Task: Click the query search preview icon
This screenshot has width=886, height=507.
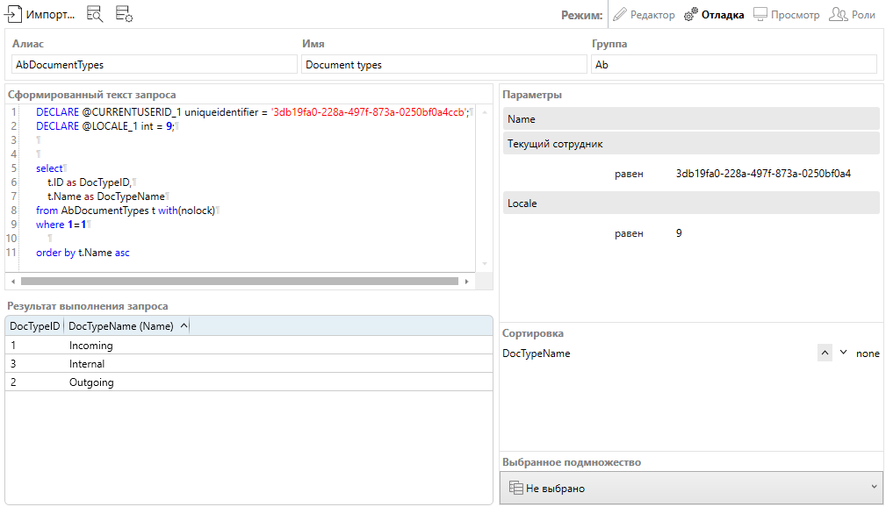Action: pyautogui.click(x=95, y=14)
